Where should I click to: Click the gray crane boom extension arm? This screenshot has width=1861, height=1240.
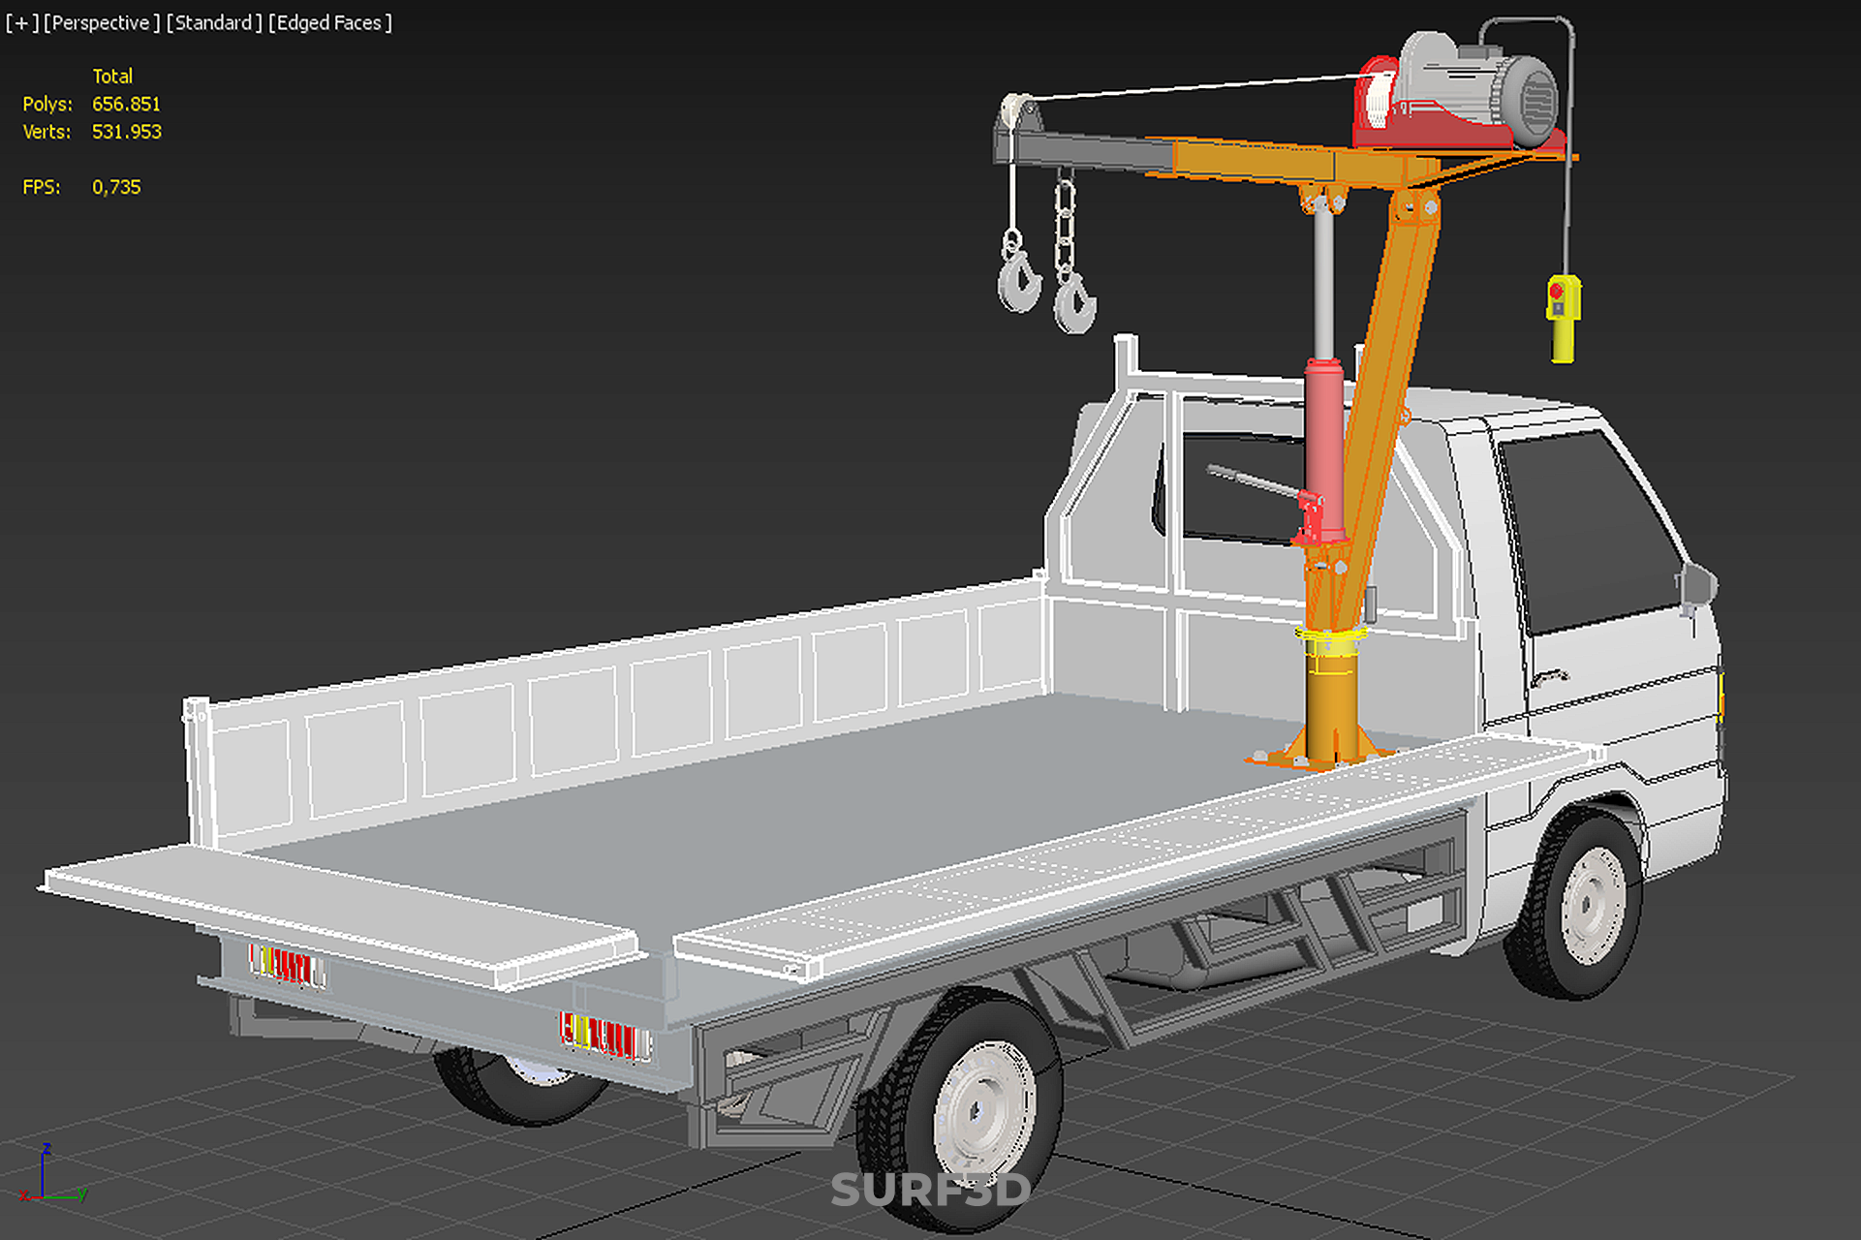[1085, 152]
